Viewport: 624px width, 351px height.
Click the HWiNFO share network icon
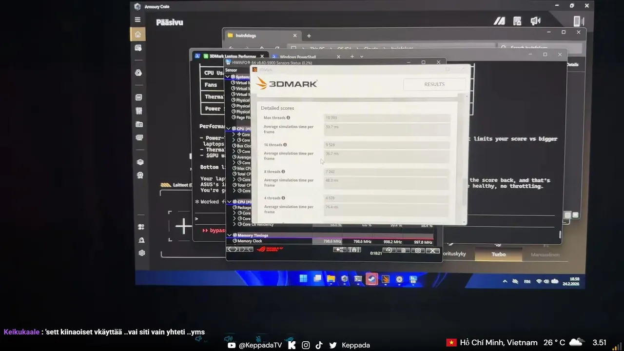tap(339, 250)
